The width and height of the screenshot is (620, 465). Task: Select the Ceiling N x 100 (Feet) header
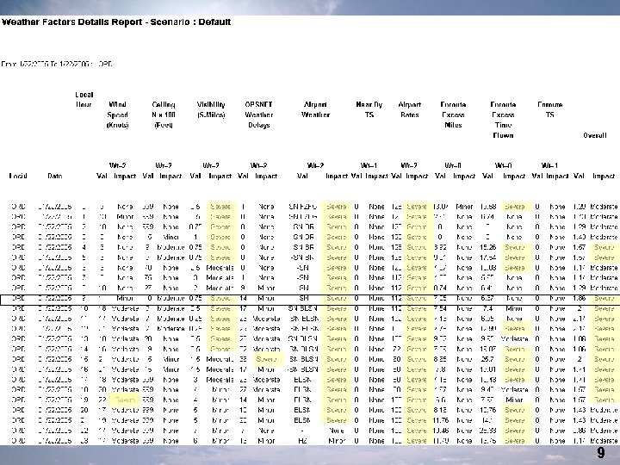[164, 115]
